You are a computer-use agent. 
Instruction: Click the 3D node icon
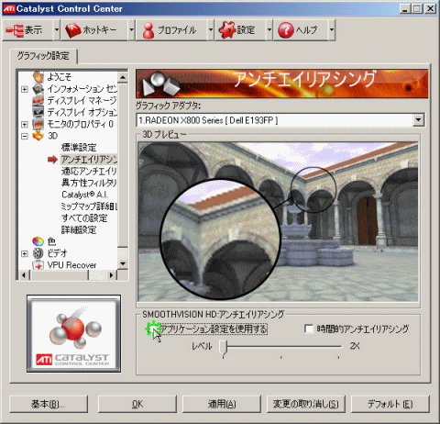point(38,136)
